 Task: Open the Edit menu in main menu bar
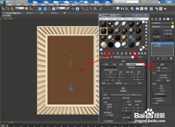click(10, 5)
